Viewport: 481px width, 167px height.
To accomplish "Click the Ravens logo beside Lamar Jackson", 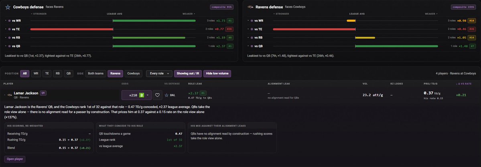I will pos(10,95).
